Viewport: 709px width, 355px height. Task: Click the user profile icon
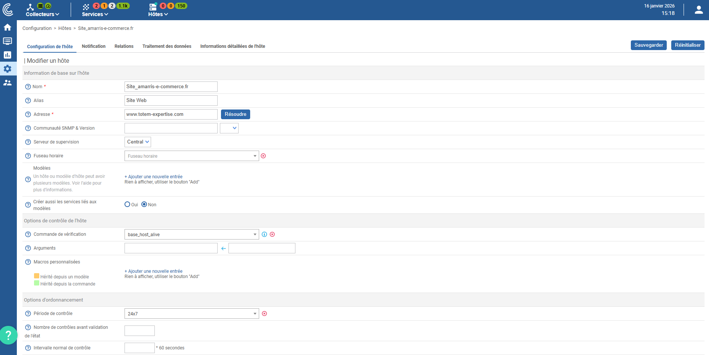click(x=699, y=10)
